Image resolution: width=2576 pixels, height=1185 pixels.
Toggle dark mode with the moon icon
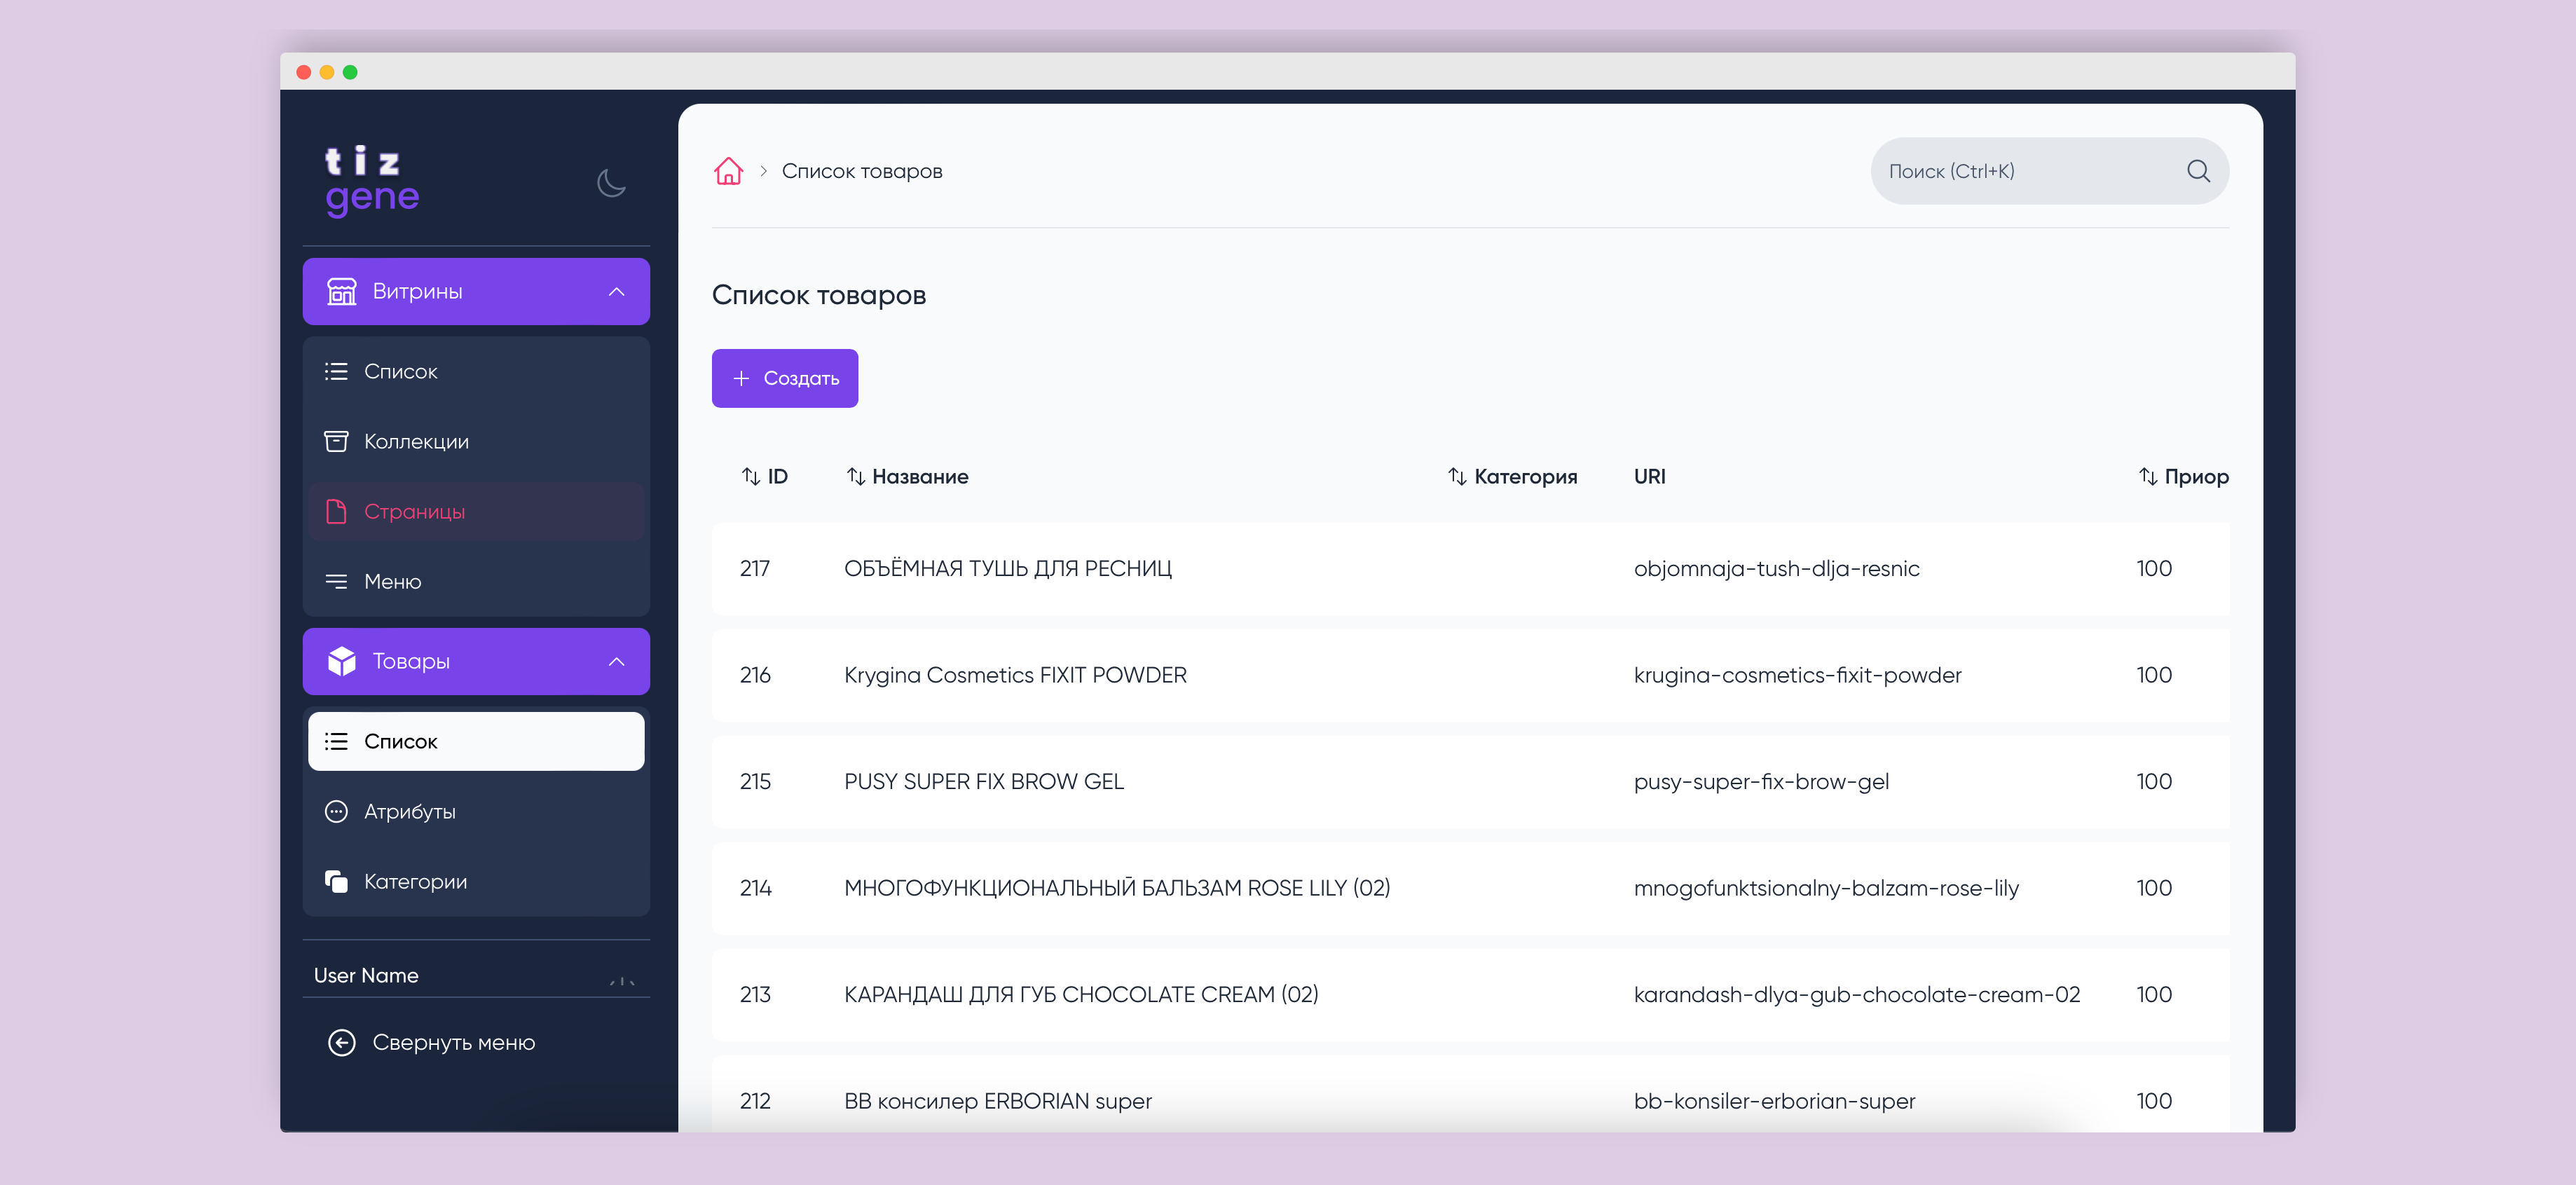pyautogui.click(x=611, y=183)
